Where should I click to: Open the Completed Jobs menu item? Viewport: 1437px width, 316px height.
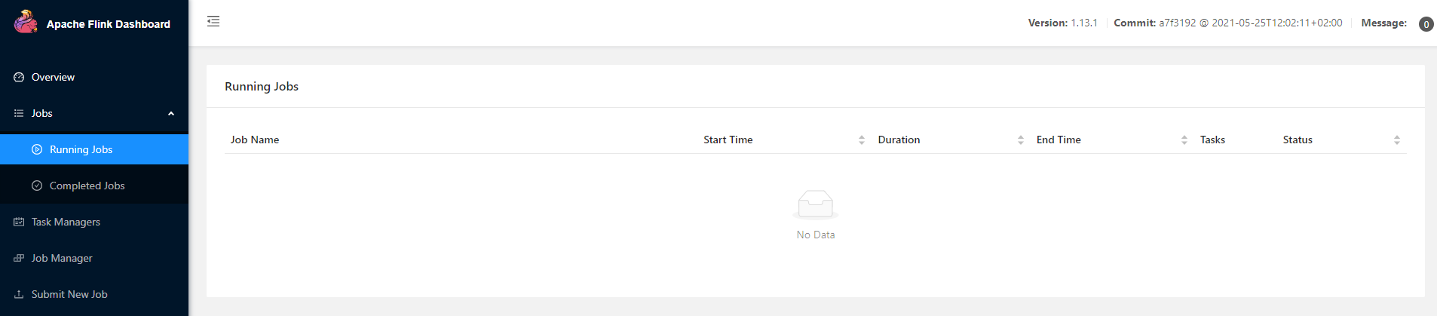94,186
